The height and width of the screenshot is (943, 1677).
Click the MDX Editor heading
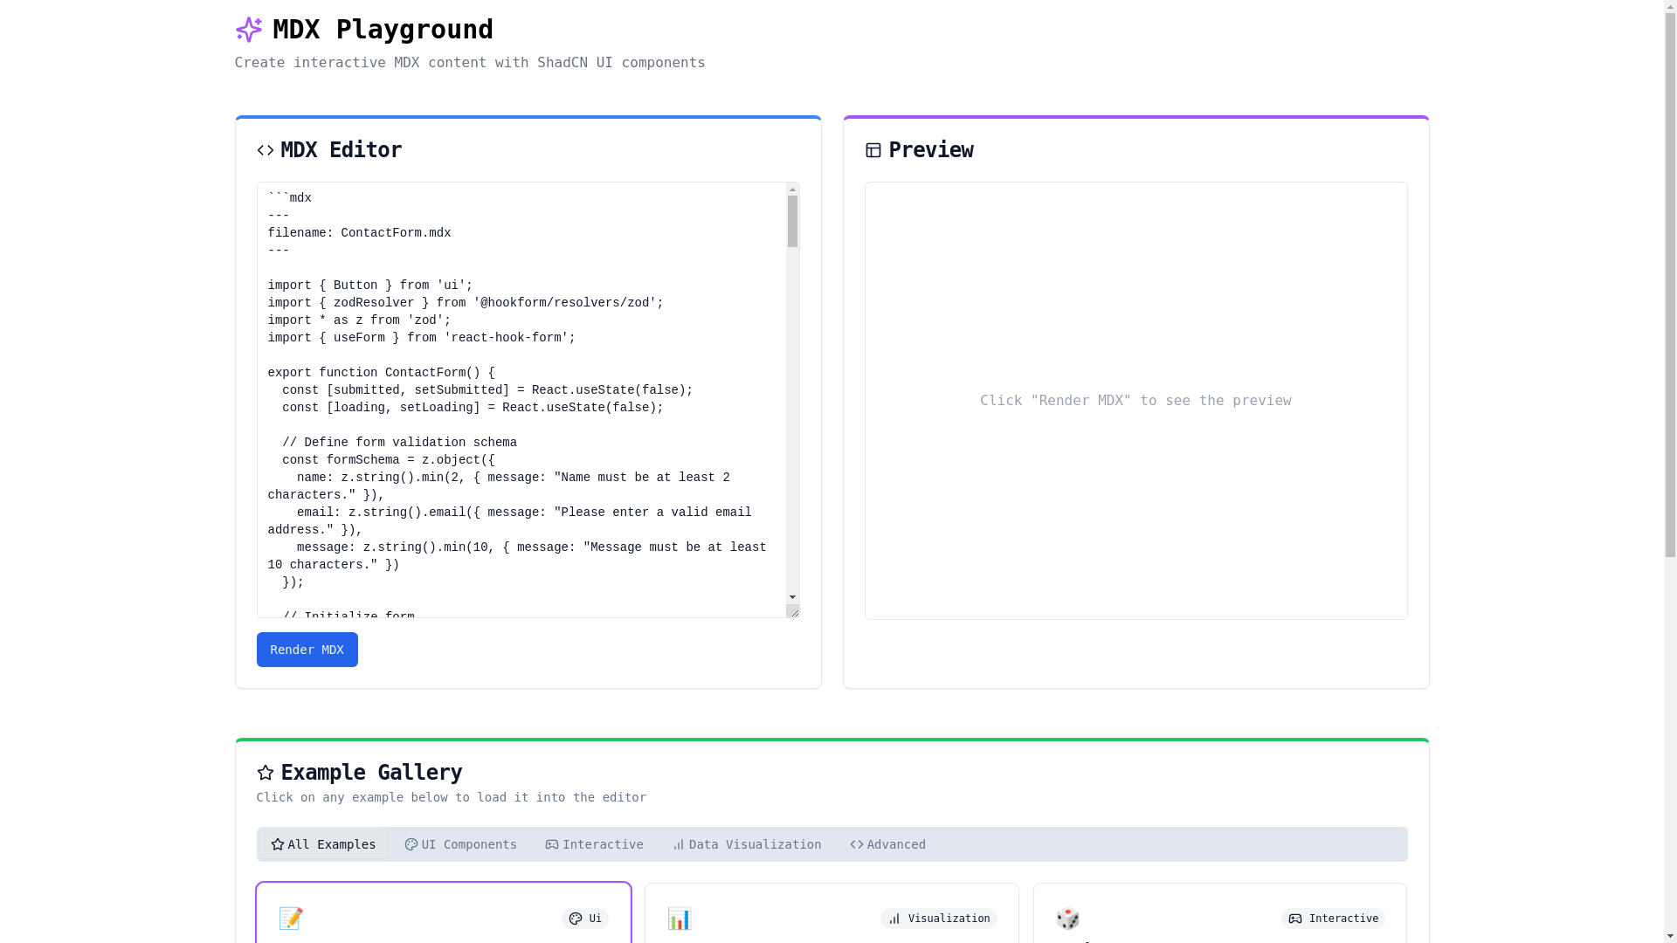click(342, 150)
